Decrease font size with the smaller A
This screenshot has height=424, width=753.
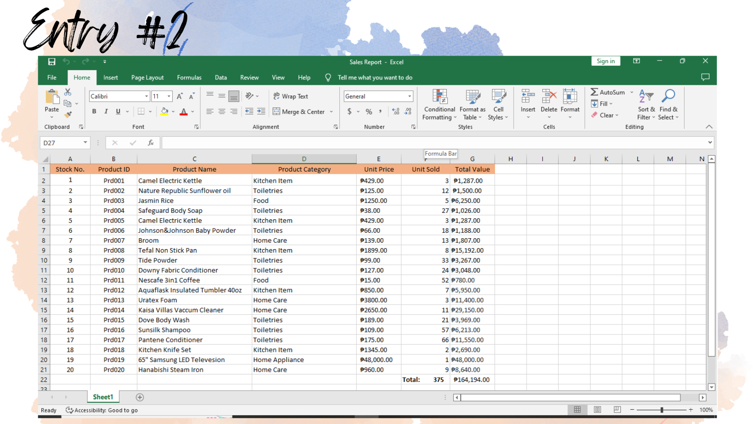pos(191,96)
